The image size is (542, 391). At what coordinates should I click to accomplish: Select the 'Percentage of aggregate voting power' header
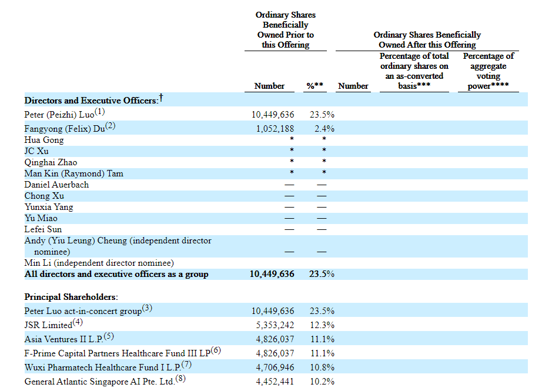[488, 71]
